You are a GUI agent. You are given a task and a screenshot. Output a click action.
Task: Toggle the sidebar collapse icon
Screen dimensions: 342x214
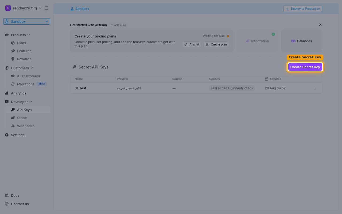[46, 8]
